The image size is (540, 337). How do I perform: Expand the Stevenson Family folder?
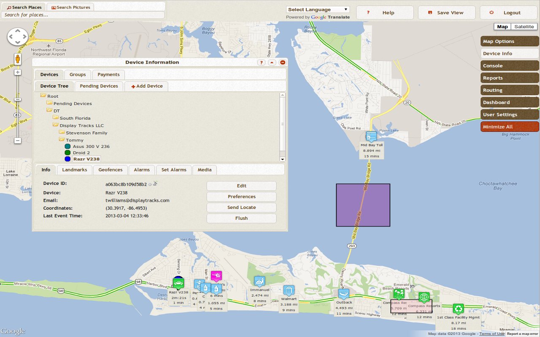(62, 133)
